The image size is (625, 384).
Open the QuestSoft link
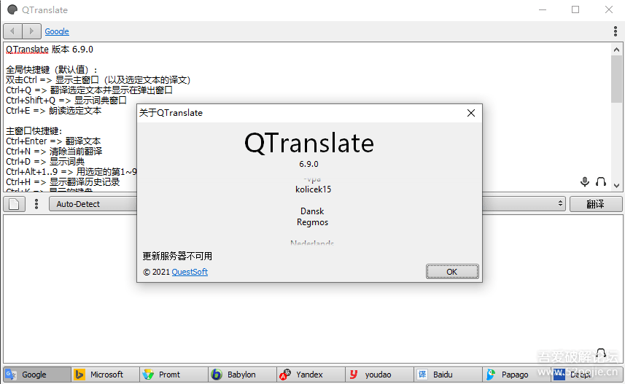coord(190,272)
